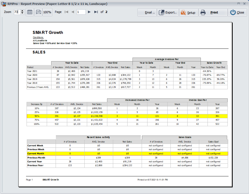The width and height of the screenshot is (249, 194).
Task: Click the Zoom percentage input field
Action: pyautogui.click(x=17, y=12)
